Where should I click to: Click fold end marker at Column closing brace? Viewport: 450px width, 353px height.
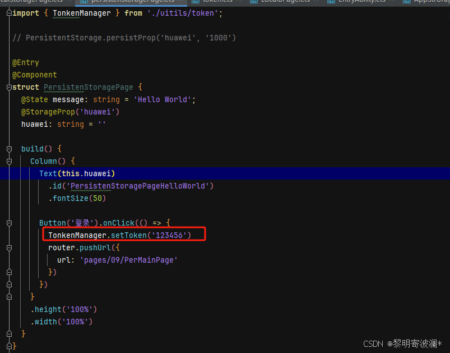(9, 297)
